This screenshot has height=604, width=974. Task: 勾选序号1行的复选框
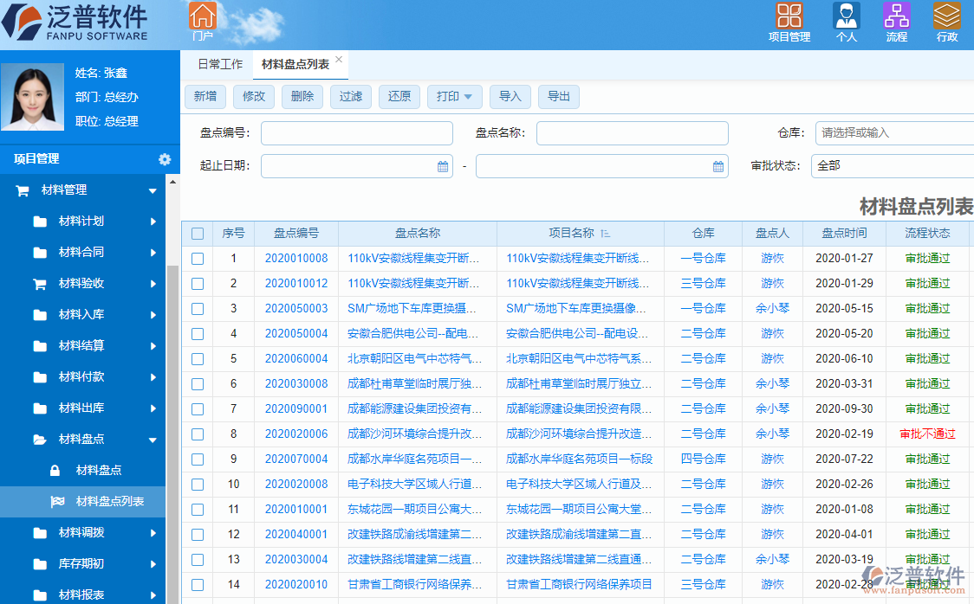coord(198,258)
